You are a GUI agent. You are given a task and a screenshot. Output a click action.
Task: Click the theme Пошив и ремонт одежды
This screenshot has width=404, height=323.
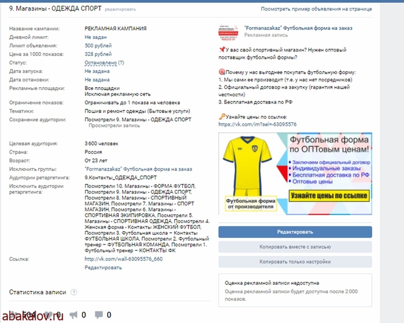[x=137, y=111]
